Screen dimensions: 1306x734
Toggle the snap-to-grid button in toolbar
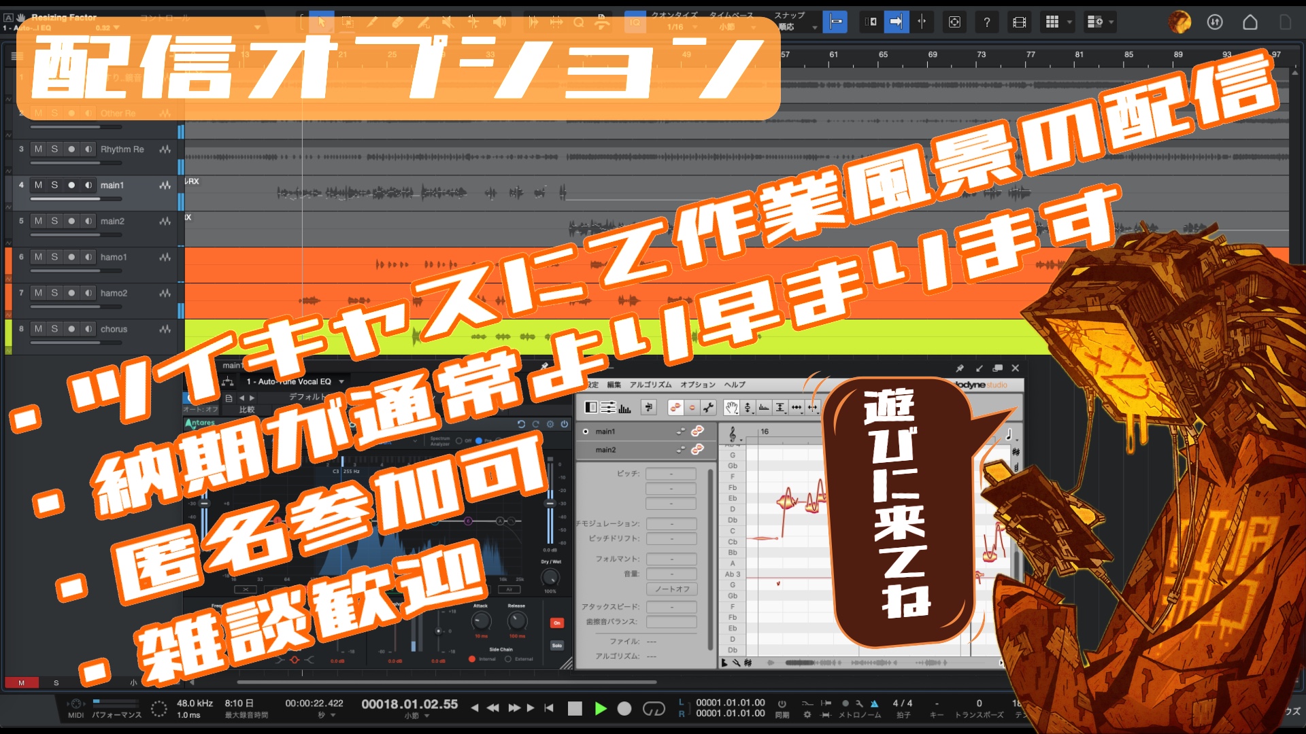click(835, 22)
